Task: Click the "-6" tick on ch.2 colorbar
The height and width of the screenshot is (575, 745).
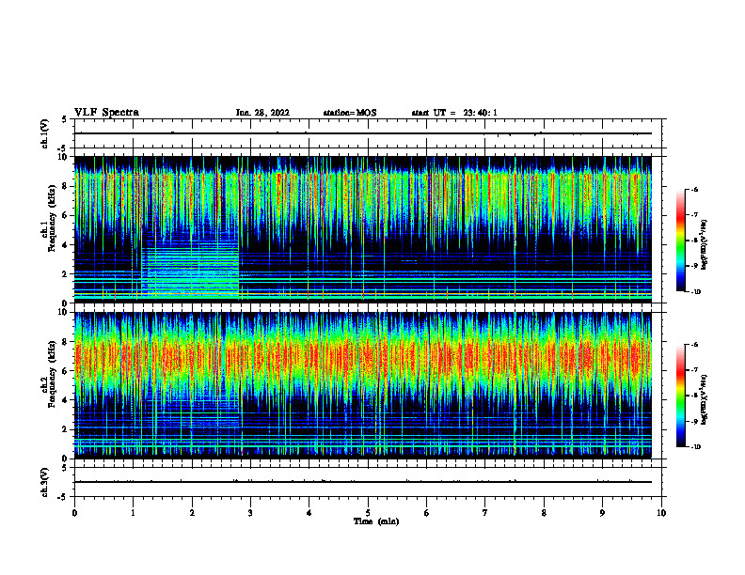Action: coord(694,345)
